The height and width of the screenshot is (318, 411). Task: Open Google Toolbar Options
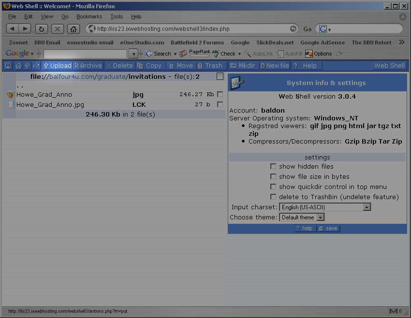pos(319,54)
